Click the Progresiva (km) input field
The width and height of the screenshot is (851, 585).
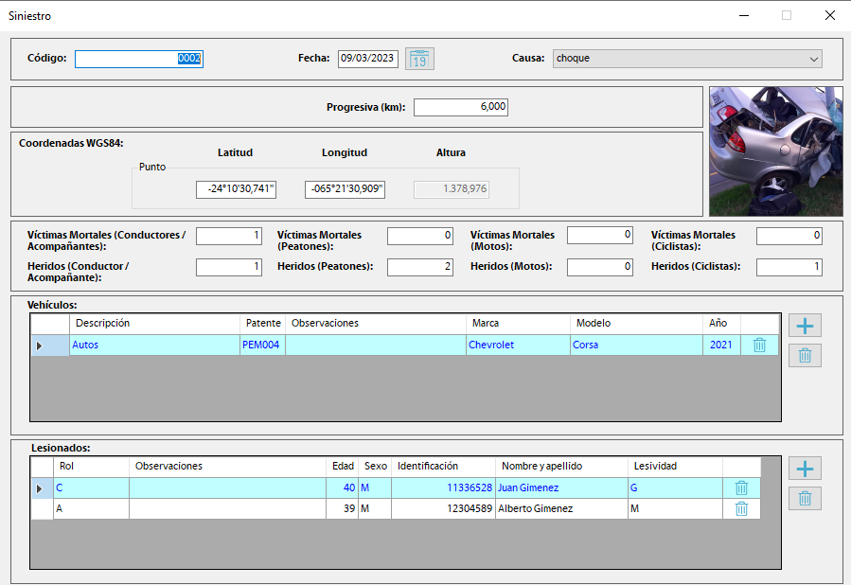460,107
